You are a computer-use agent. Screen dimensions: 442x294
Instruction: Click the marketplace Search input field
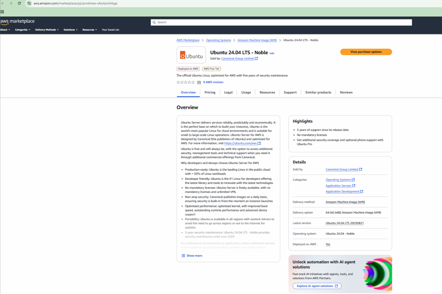(281, 22)
